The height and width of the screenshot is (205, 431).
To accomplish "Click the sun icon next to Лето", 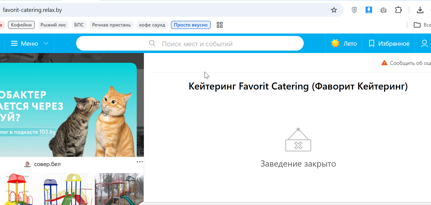I will tap(335, 43).
